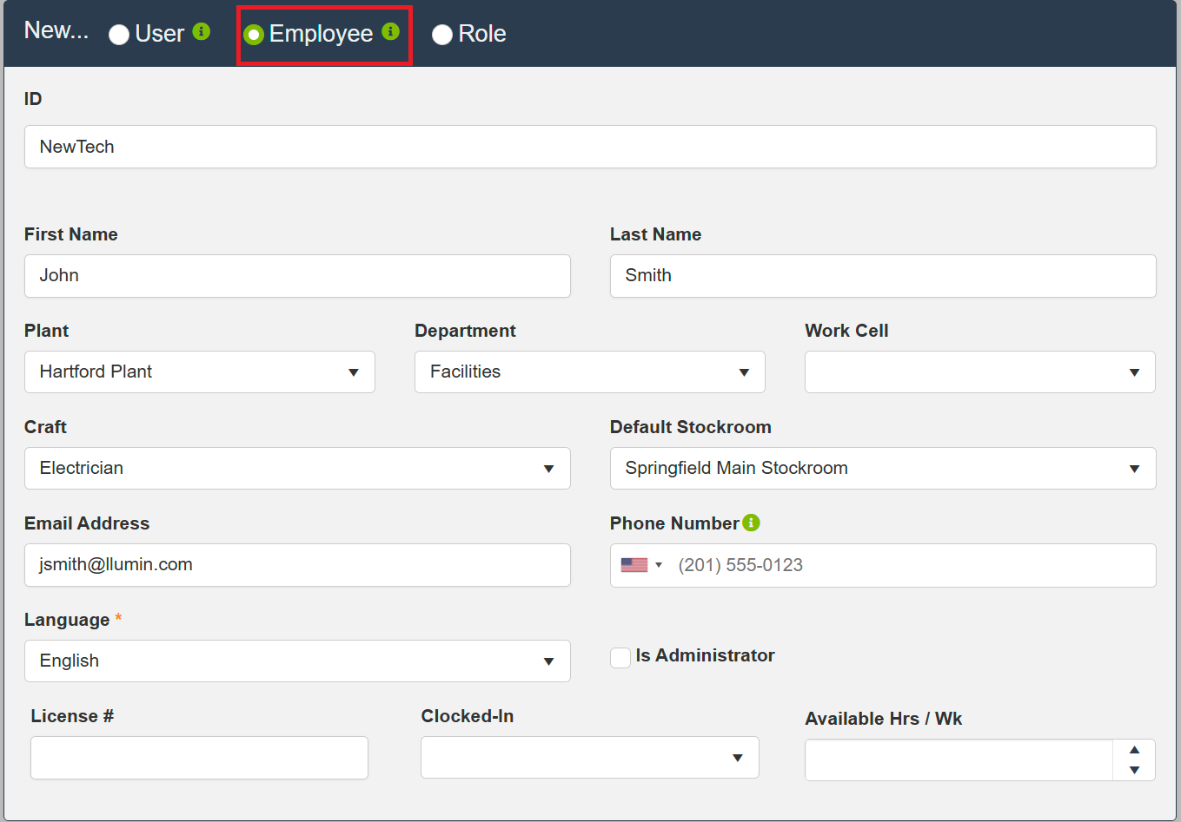Click the ID field containing NewTech
Image resolution: width=1181 pixels, height=822 pixels.
[x=589, y=147]
